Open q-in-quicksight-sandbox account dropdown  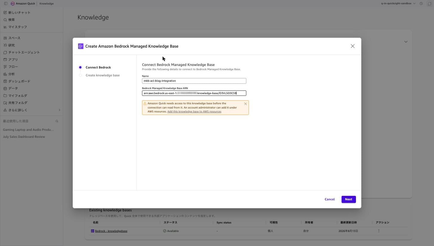[398, 4]
